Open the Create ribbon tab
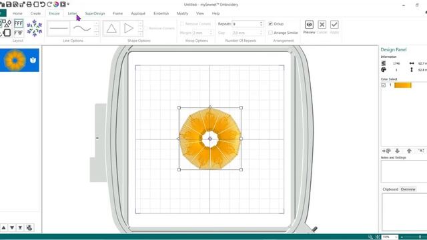 click(x=35, y=13)
